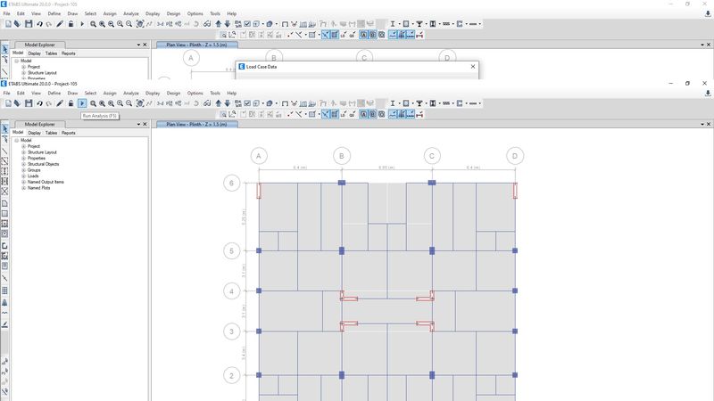Screen dimensions: 714x401
Task: Switch to Tables tab in front Model Explorer
Action: [x=51, y=133]
